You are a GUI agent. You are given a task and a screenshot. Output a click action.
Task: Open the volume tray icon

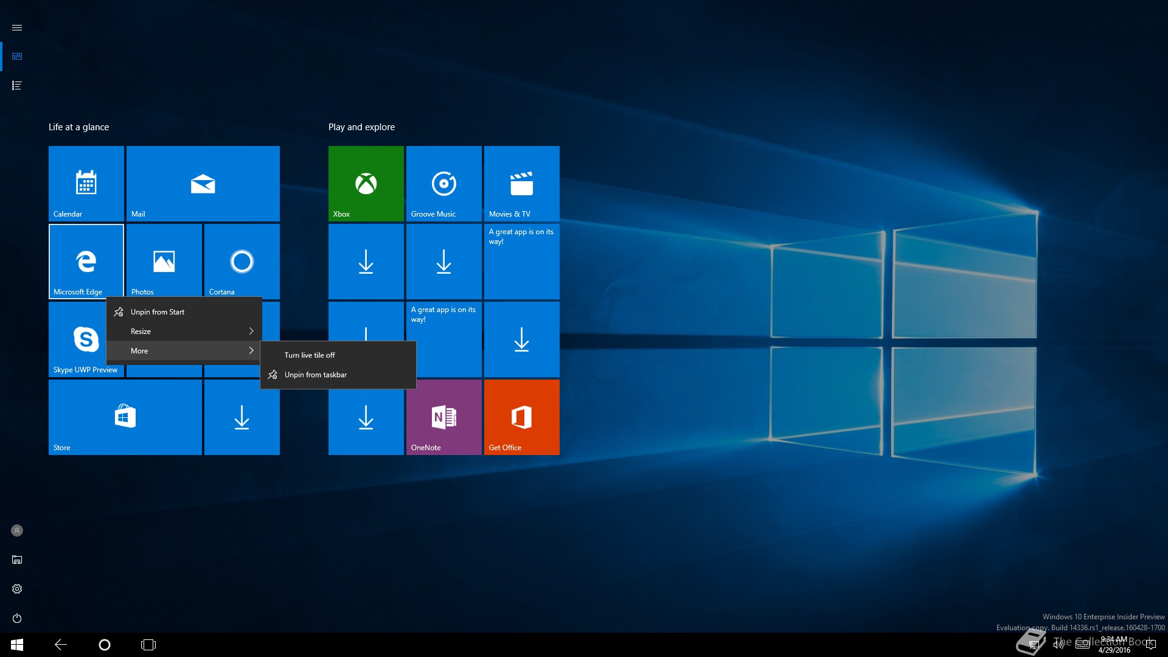click(x=1058, y=645)
